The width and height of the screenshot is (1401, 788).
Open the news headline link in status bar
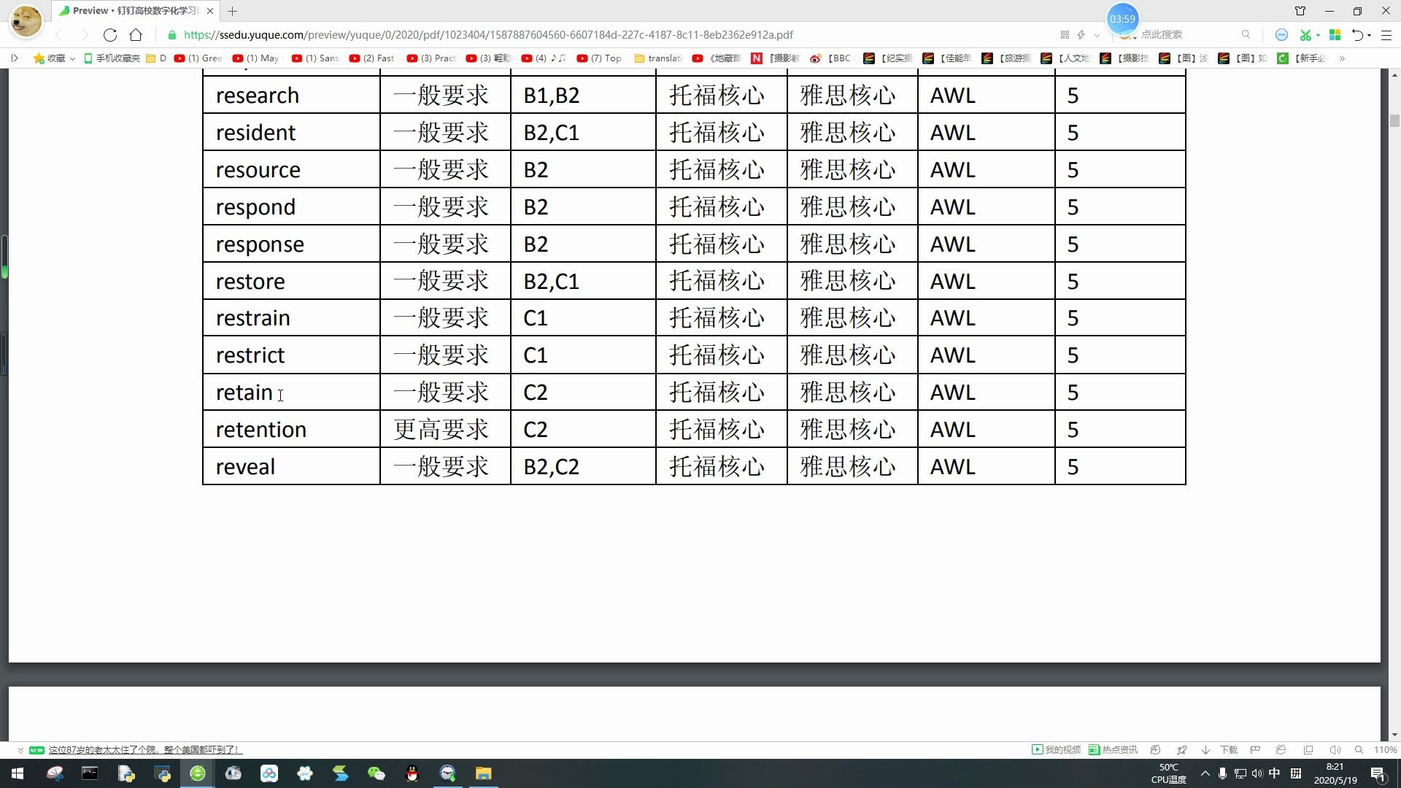pyautogui.click(x=145, y=749)
